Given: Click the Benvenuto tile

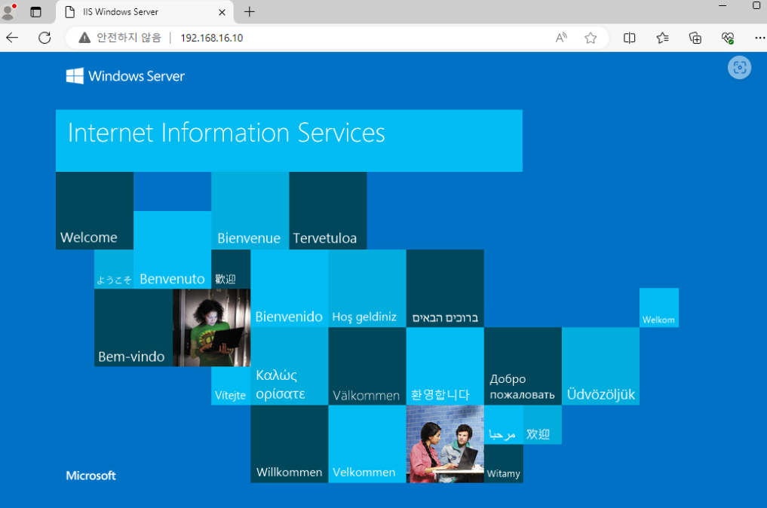Looking at the screenshot, I should pyautogui.click(x=172, y=249).
